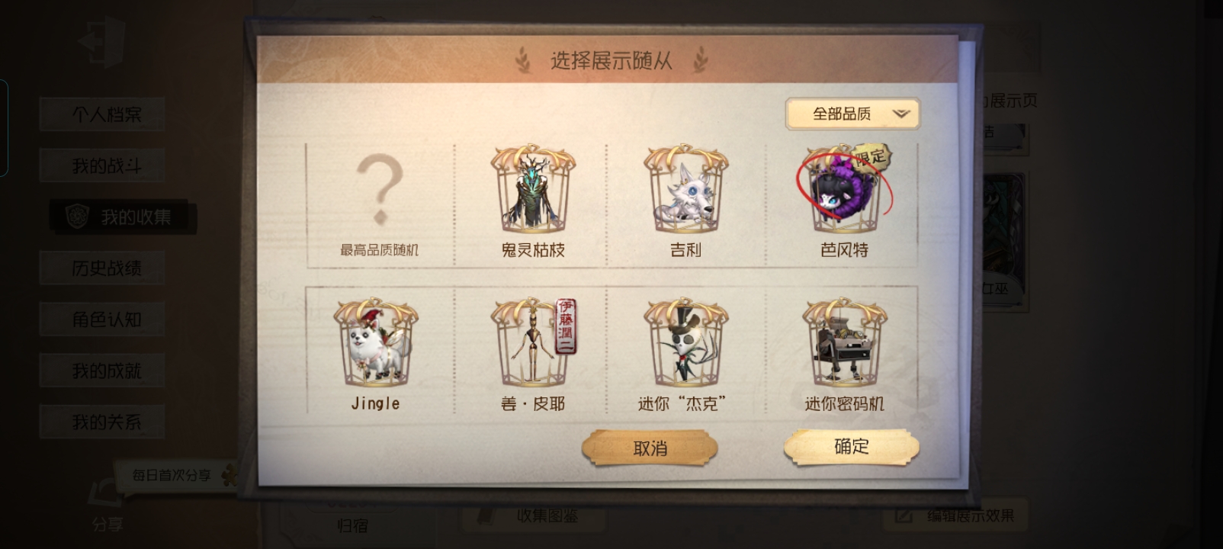Confirm selection with the 确定 button

click(x=852, y=447)
